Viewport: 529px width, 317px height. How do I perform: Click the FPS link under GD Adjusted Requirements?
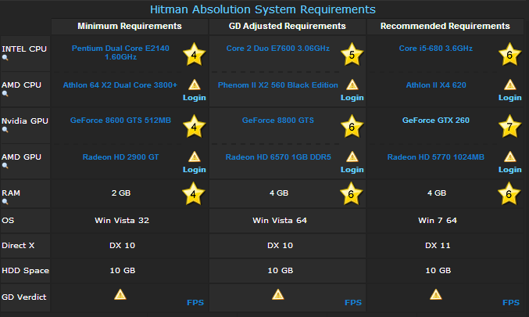coord(353,302)
